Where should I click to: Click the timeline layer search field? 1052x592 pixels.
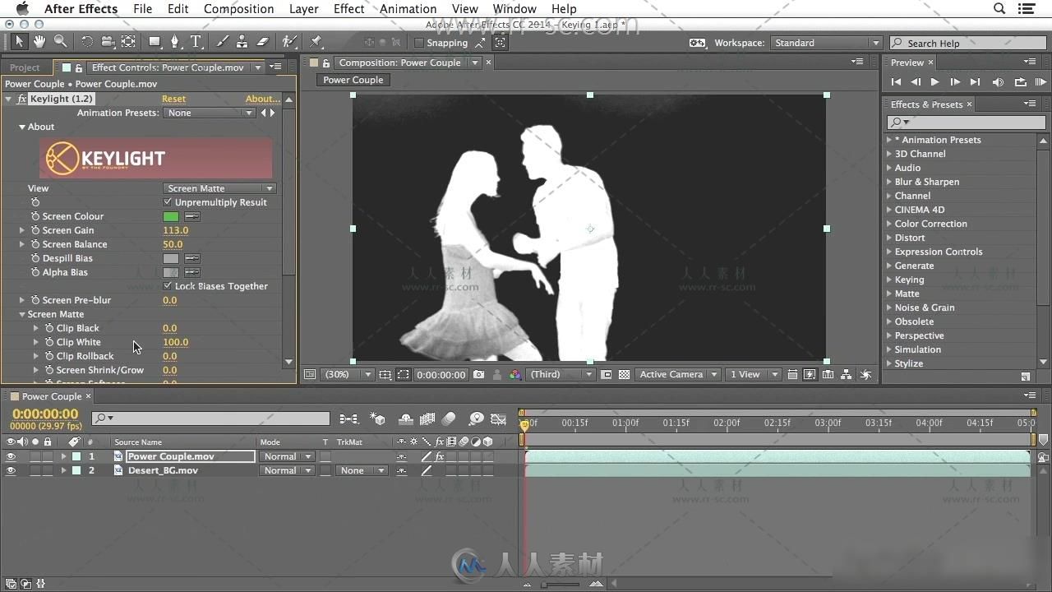pos(210,419)
